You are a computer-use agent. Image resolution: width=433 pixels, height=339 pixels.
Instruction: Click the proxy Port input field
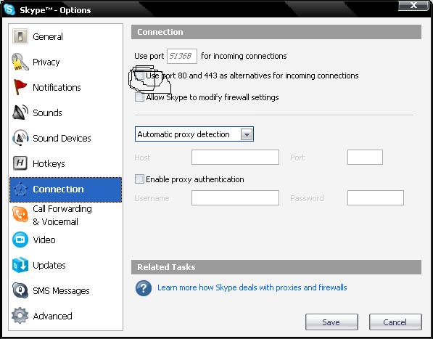pyautogui.click(x=365, y=158)
